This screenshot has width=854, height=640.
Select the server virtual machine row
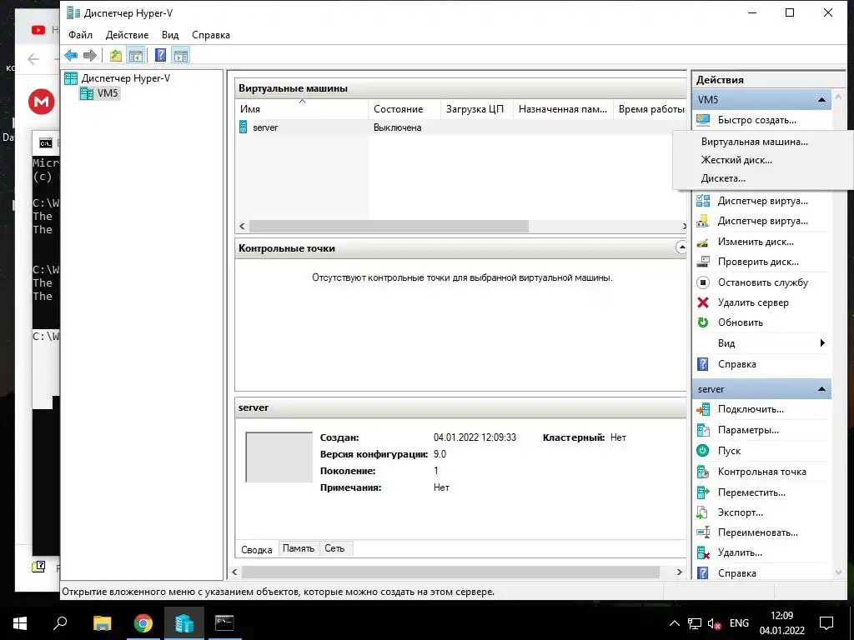pyautogui.click(x=460, y=127)
